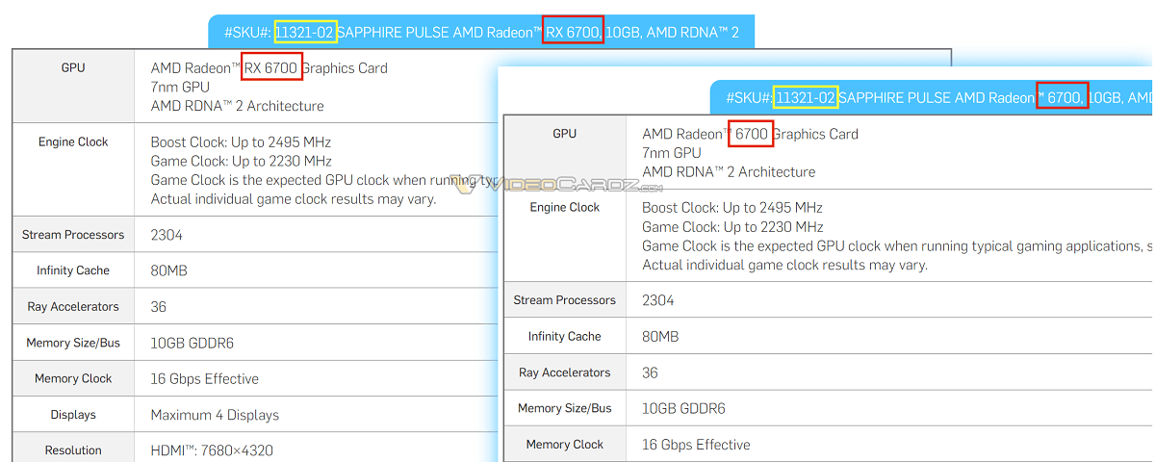Click the Displays row label
Image resolution: width=1155 pixels, height=462 pixels.
73,415
